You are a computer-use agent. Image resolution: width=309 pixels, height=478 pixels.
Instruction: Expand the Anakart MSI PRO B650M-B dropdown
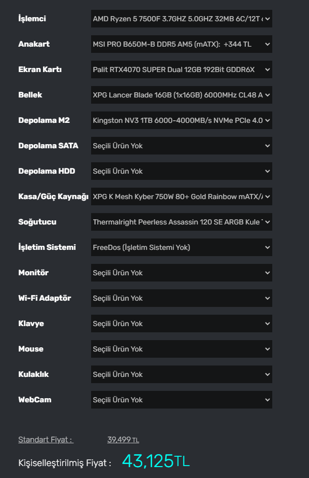click(182, 44)
